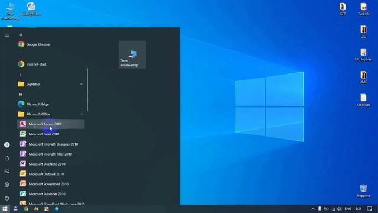Select the Turk tili desktop file
Image resolution: width=378 pixels, height=213 pixels.
[x=363, y=9]
